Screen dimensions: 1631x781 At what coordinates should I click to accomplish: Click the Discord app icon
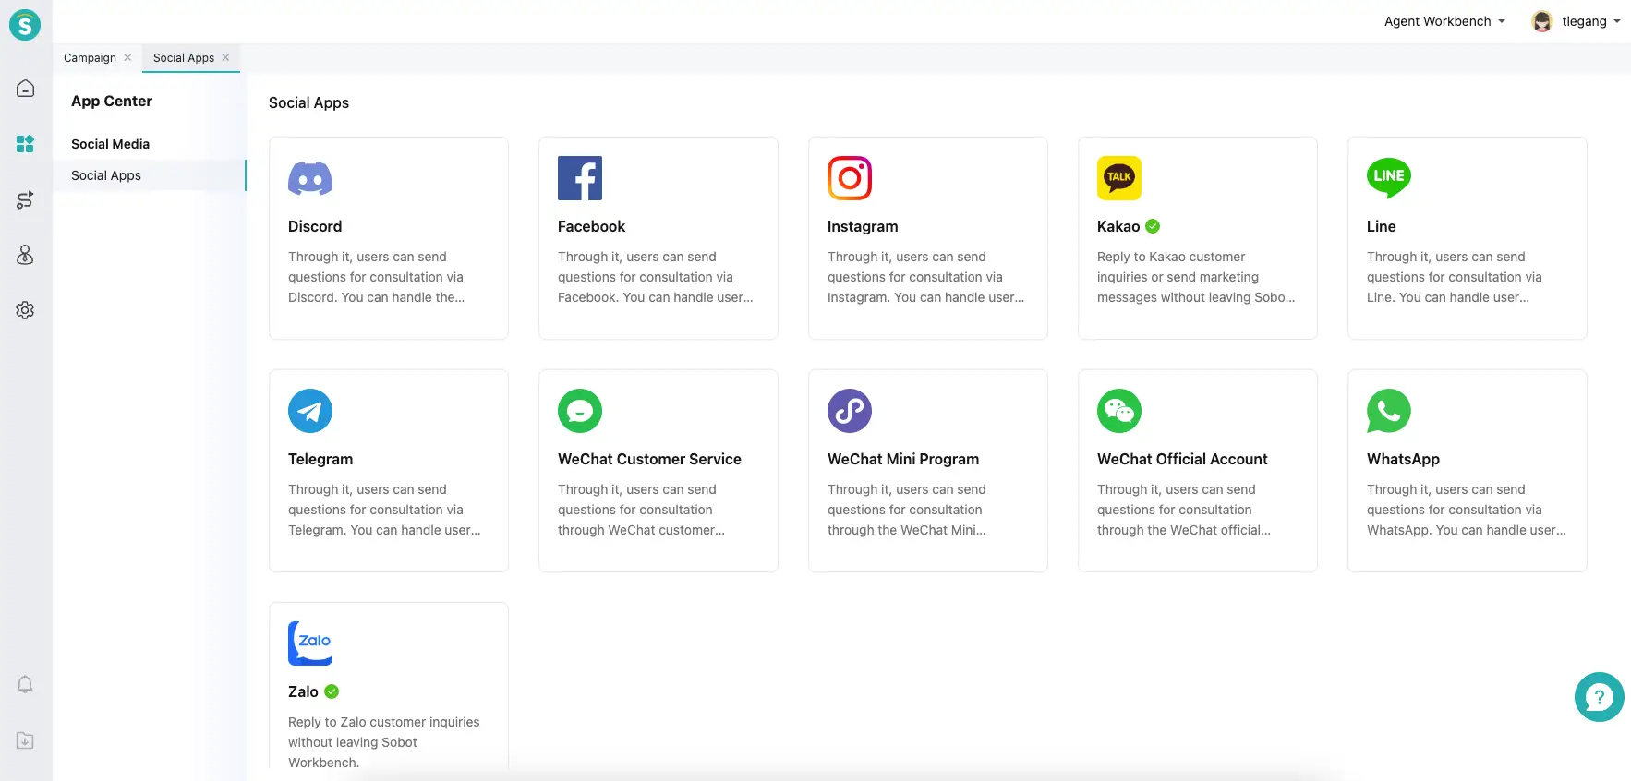coord(310,178)
